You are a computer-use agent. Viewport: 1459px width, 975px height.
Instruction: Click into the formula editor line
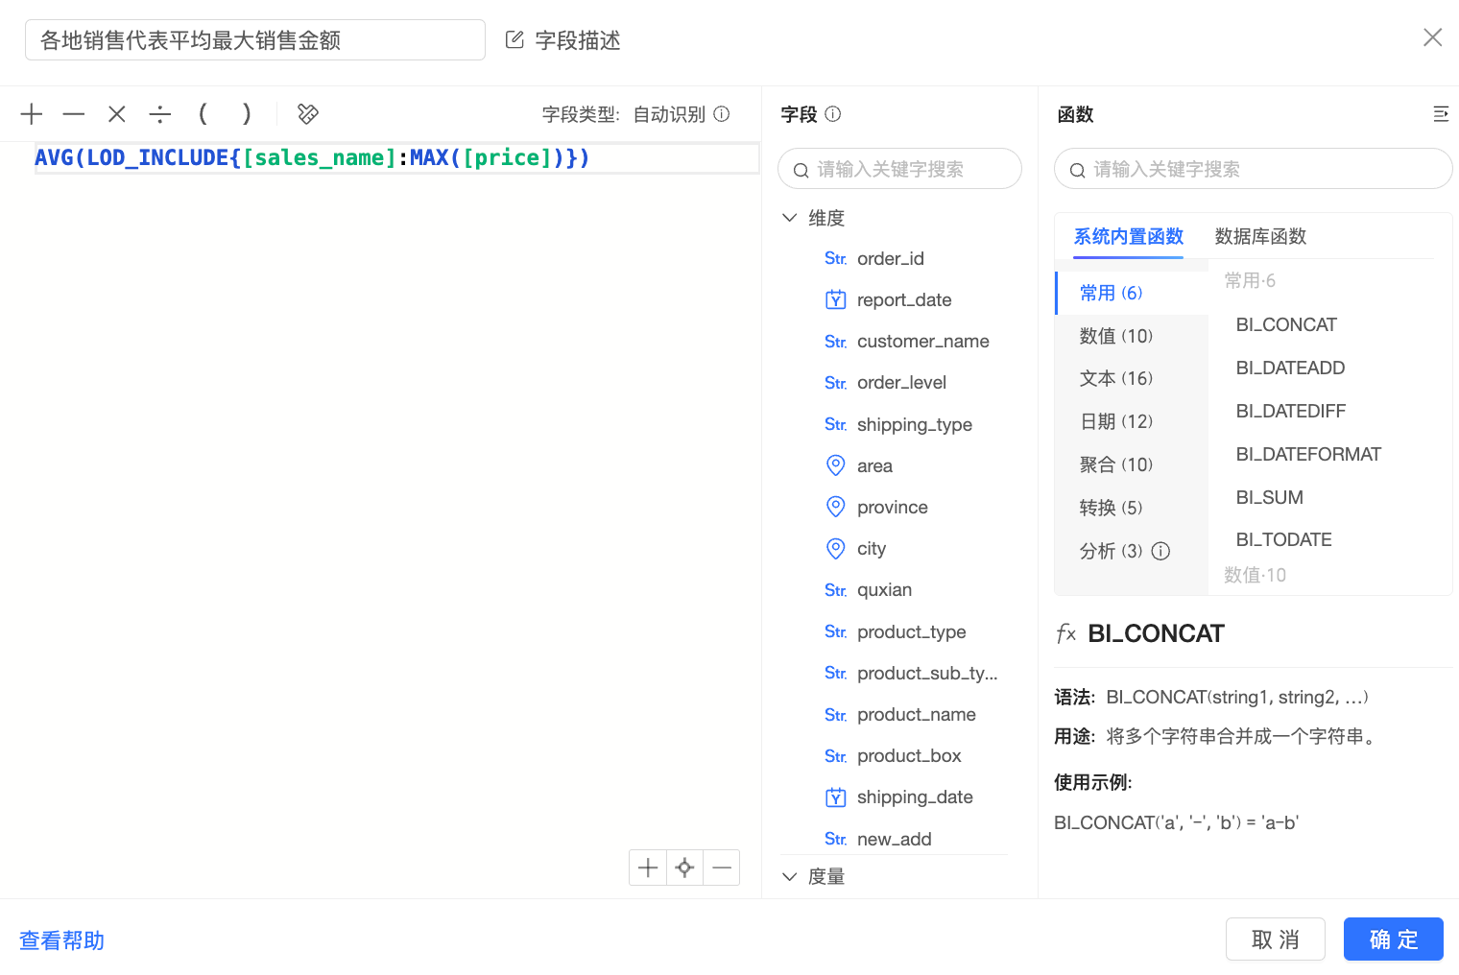point(396,158)
